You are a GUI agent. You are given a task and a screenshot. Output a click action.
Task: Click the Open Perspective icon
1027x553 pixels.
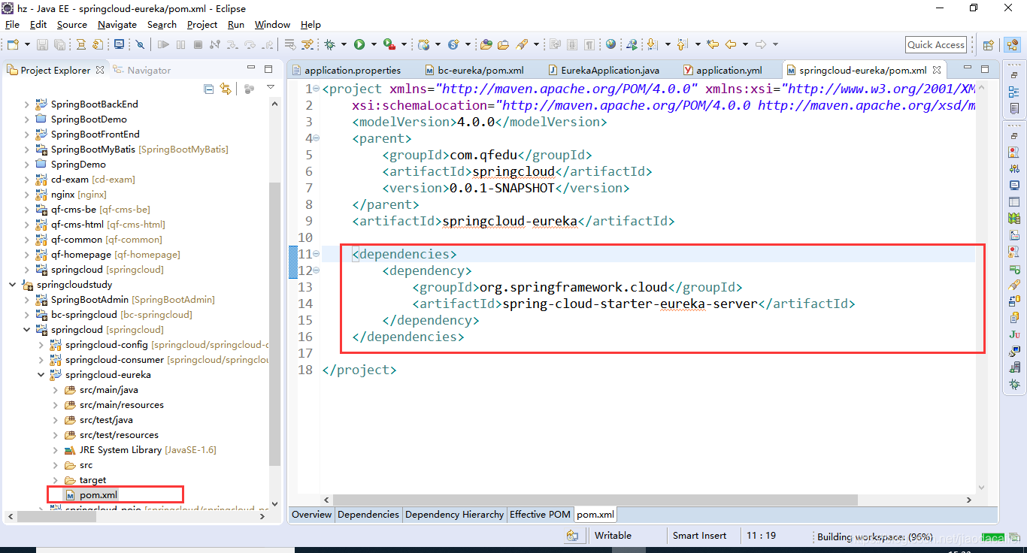pyautogui.click(x=989, y=45)
